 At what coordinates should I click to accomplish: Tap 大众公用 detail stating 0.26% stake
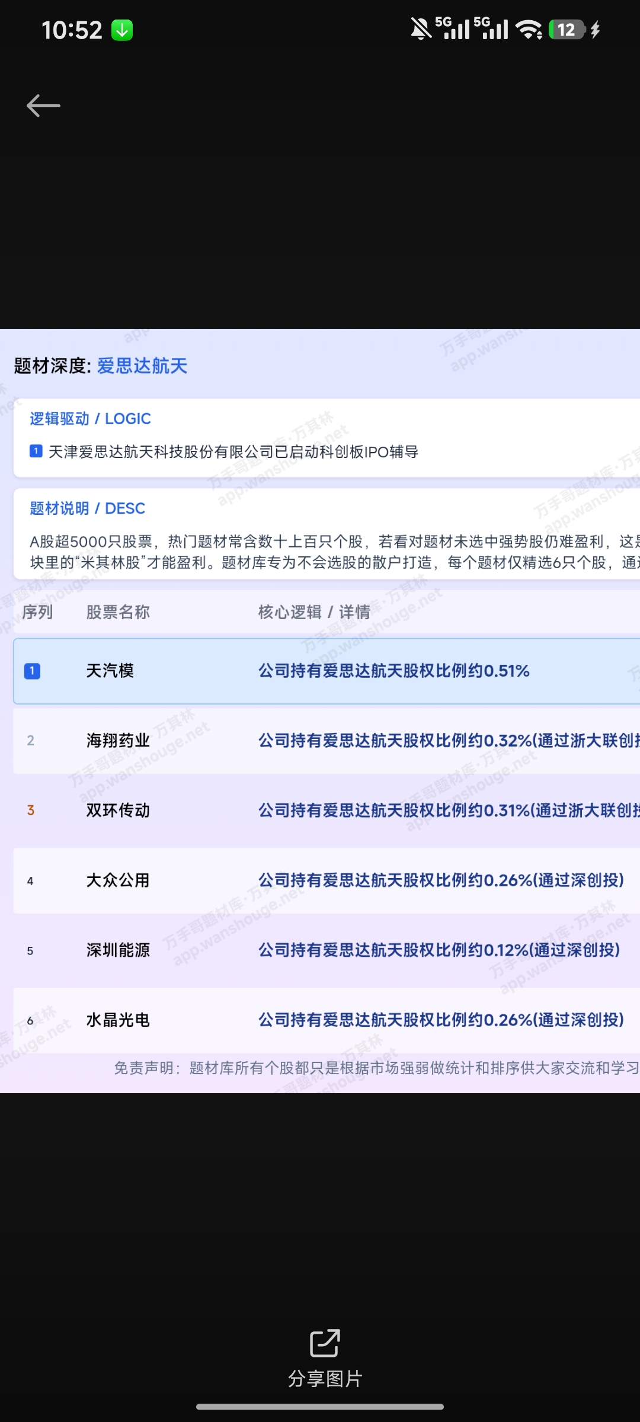(x=441, y=880)
